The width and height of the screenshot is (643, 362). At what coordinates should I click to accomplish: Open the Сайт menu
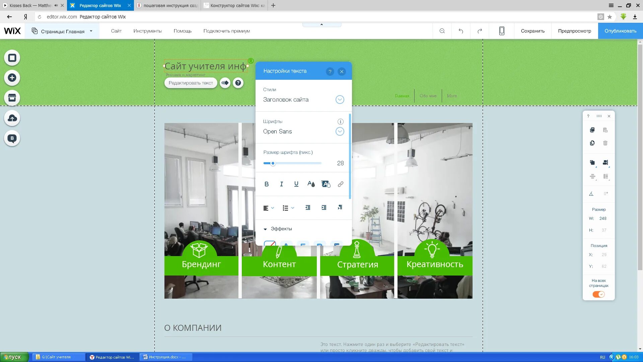pos(116,31)
